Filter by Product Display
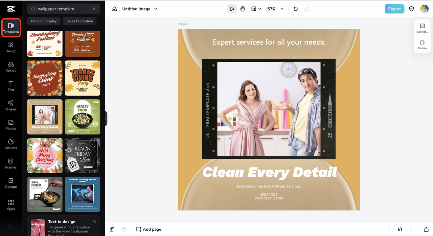Screen dimensions: 433x236 44,21
